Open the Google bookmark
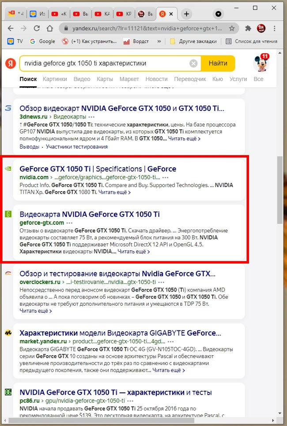This screenshot has width=287, height=426. [x=42, y=41]
